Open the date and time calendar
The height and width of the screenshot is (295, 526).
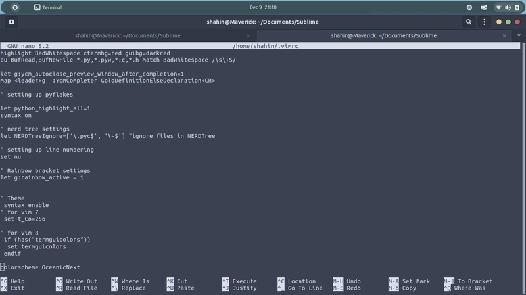pos(262,7)
